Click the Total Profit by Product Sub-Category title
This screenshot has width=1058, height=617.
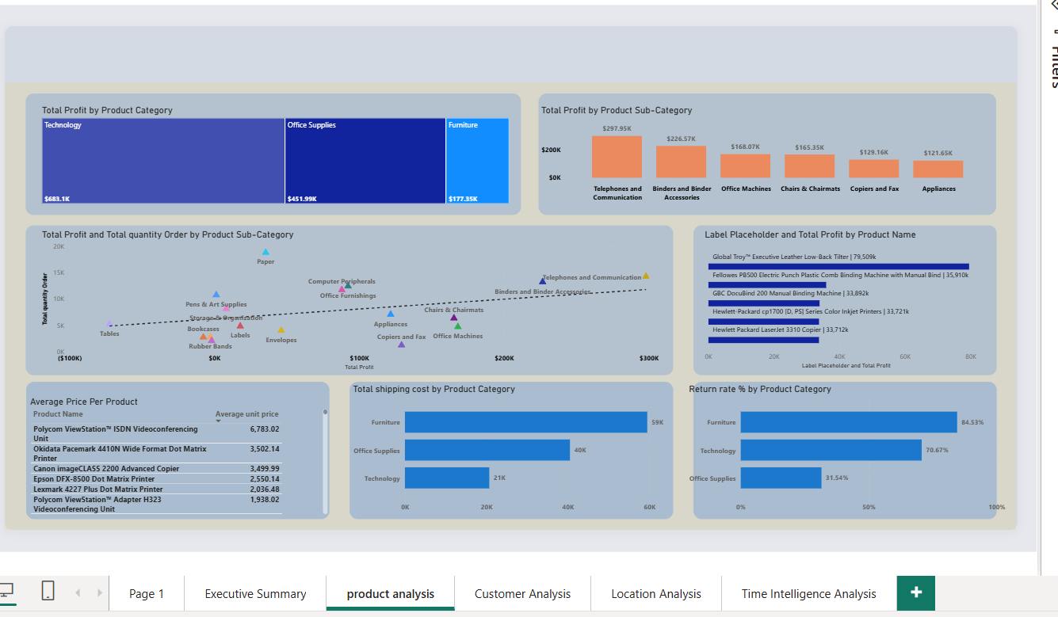[x=617, y=110]
